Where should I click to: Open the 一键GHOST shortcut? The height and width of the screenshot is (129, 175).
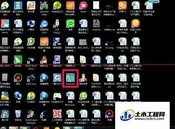(57, 78)
